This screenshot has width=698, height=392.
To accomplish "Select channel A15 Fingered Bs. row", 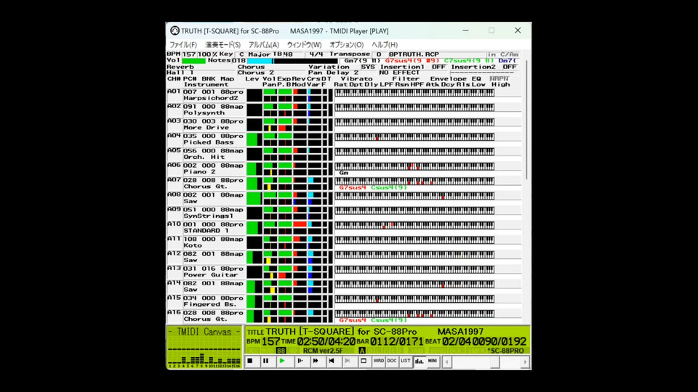I will tap(206, 301).
